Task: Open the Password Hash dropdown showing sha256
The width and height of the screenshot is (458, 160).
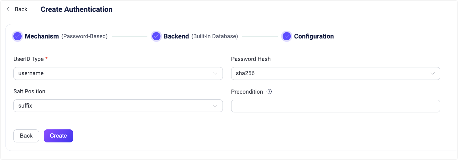Action: click(x=330, y=73)
